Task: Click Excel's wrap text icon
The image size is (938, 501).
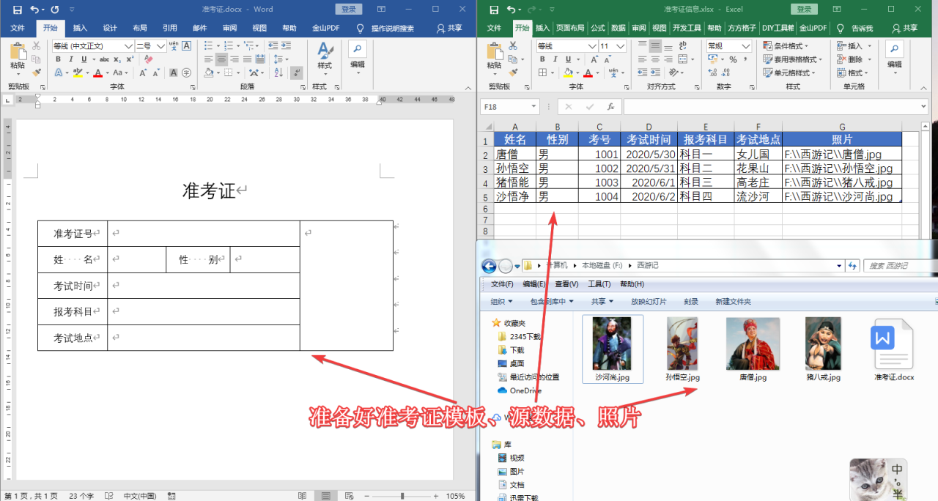Action: [682, 45]
